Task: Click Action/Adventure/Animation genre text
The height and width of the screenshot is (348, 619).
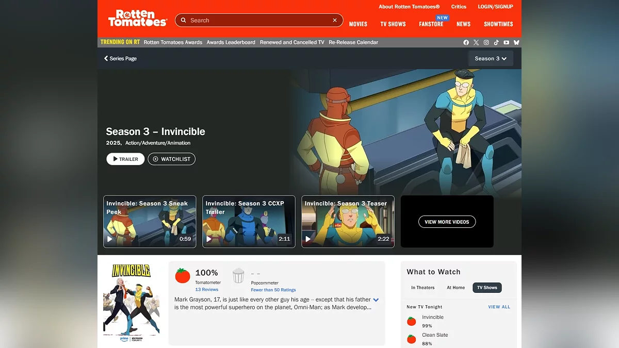Action: [x=158, y=143]
